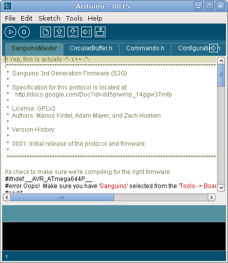The height and width of the screenshot is (263, 228).
Task: Open the Tools menu
Action: point(74,18)
